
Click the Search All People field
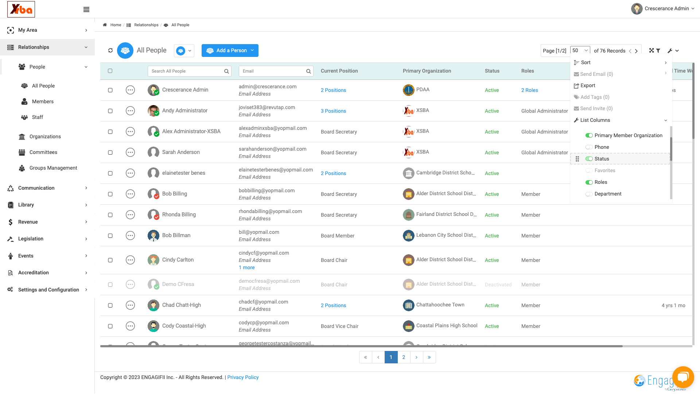coord(190,71)
